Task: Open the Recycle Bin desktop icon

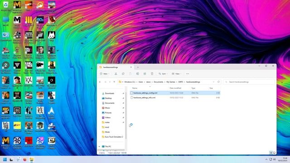Action: coord(6,6)
